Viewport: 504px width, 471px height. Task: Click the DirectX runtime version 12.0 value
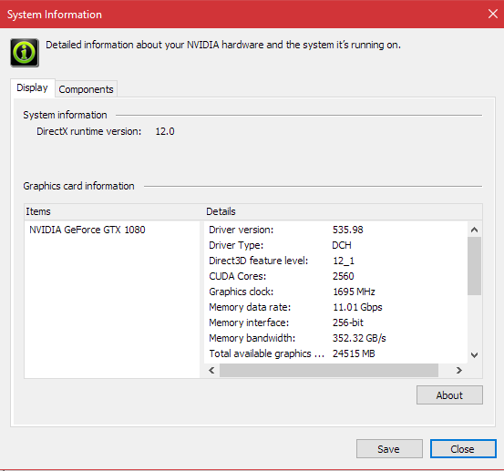coord(165,131)
